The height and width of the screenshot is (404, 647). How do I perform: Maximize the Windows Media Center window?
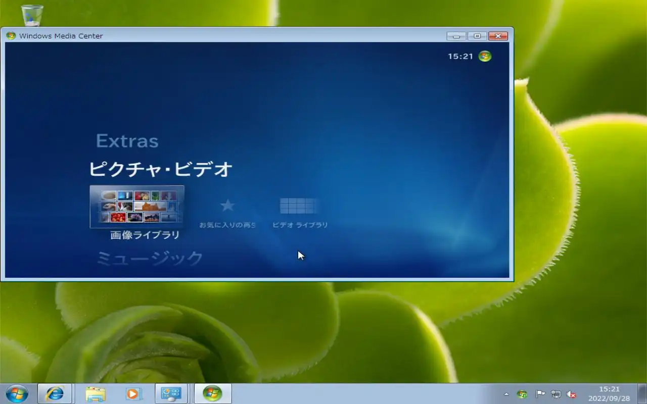click(x=477, y=36)
